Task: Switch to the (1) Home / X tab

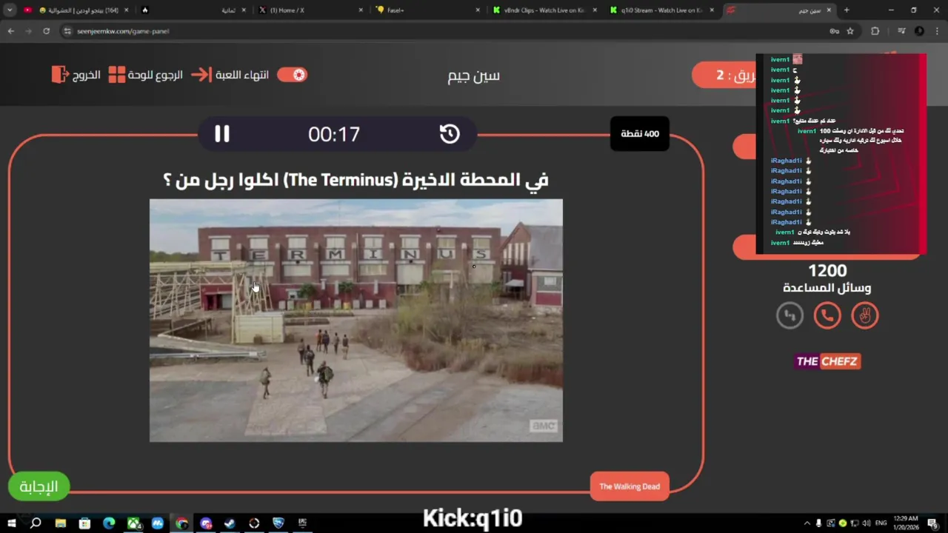Action: click(310, 10)
